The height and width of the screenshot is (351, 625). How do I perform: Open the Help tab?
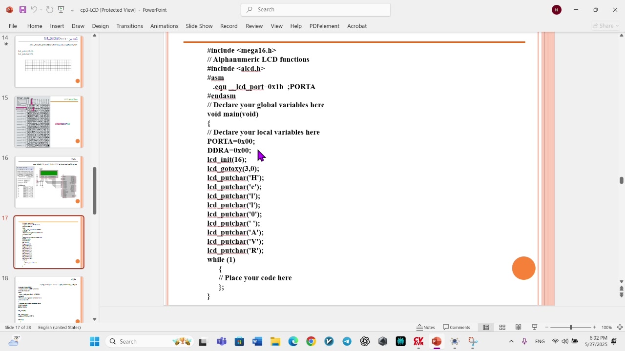point(296,26)
